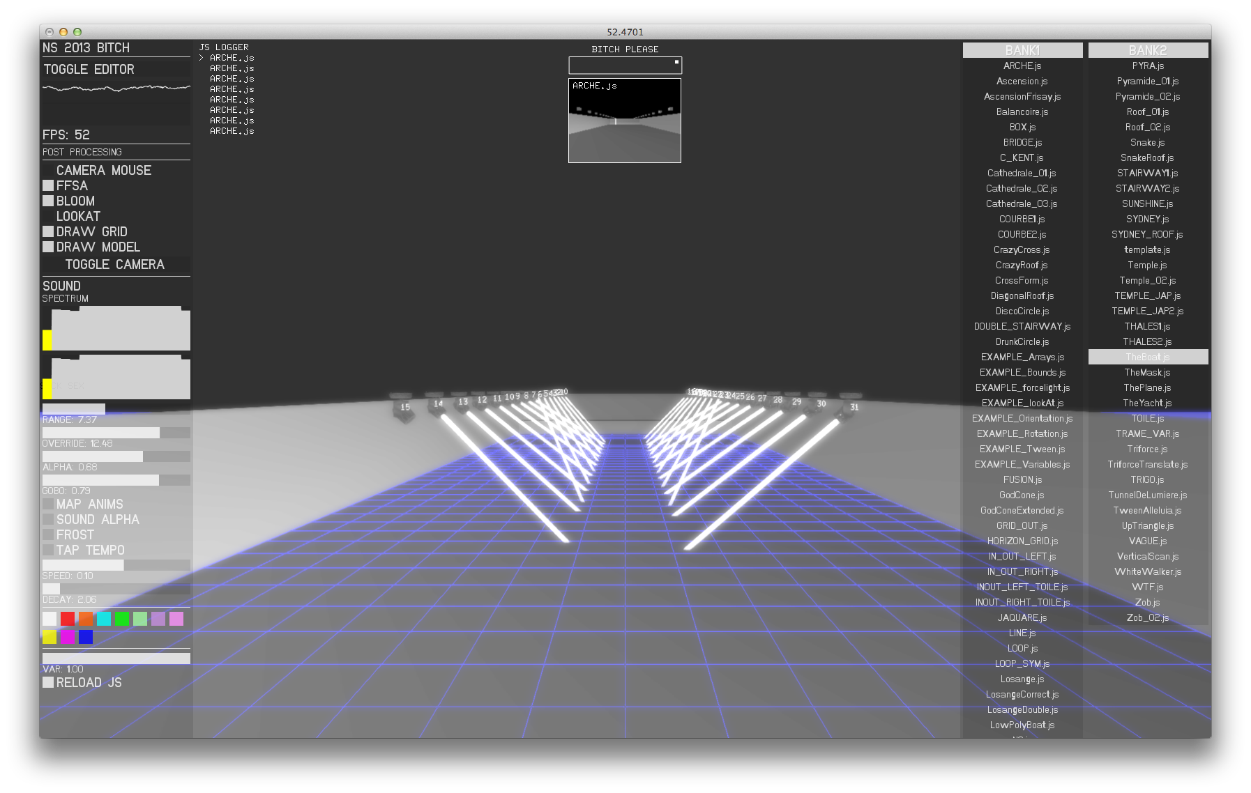The image size is (1251, 793).
Task: Enable the BLOOM post-processing checkbox
Action: pos(48,201)
